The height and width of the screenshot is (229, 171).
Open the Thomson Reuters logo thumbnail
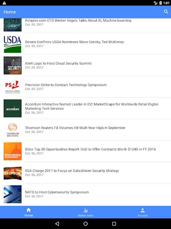tap(12, 130)
